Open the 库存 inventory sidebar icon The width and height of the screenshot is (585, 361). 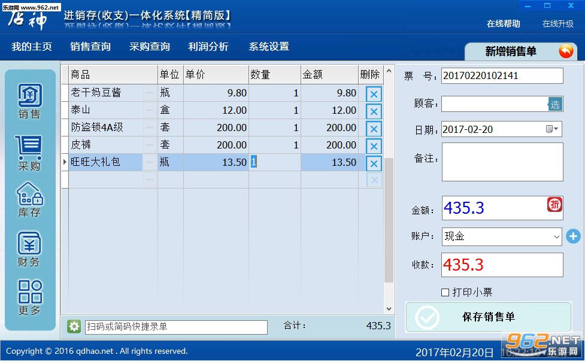pyautogui.click(x=30, y=199)
